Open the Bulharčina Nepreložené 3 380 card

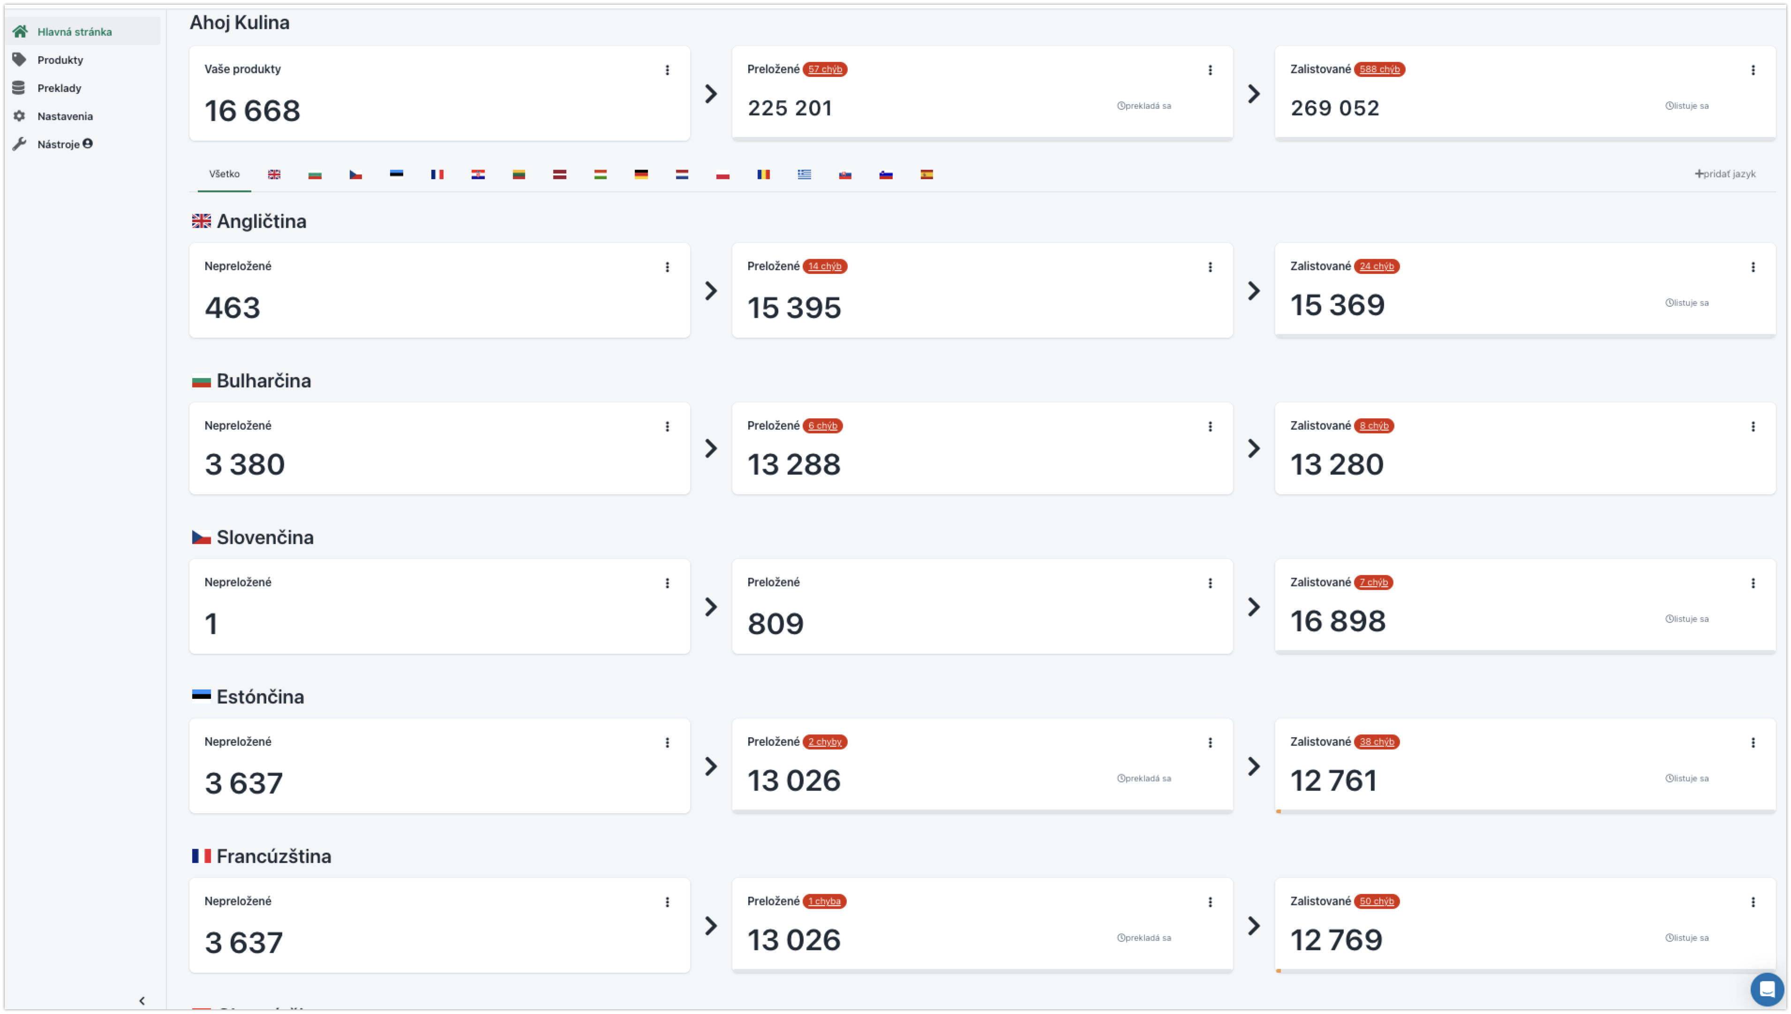439,448
